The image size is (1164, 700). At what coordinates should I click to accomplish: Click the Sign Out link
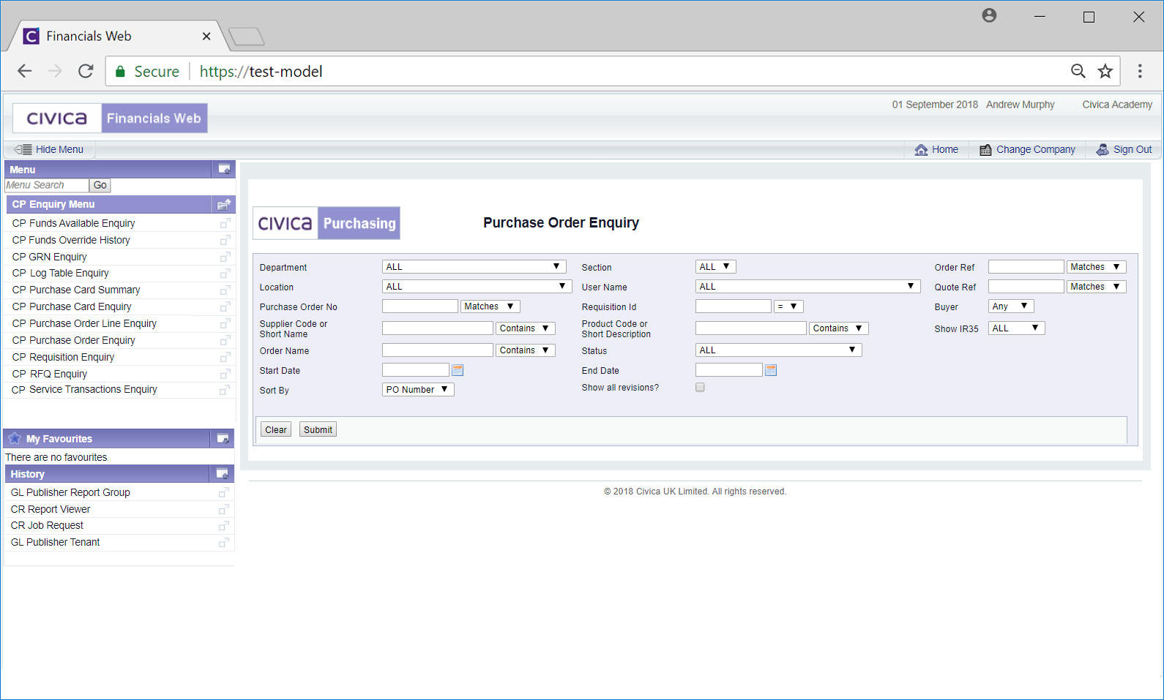click(1133, 149)
